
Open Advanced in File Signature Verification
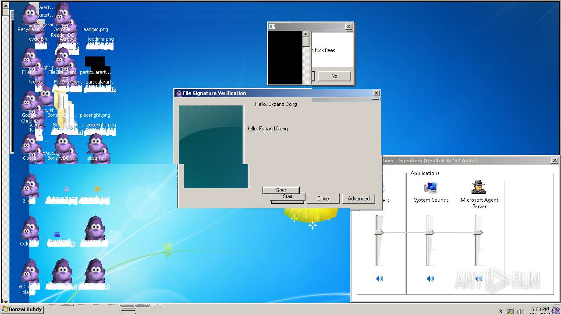tap(359, 199)
